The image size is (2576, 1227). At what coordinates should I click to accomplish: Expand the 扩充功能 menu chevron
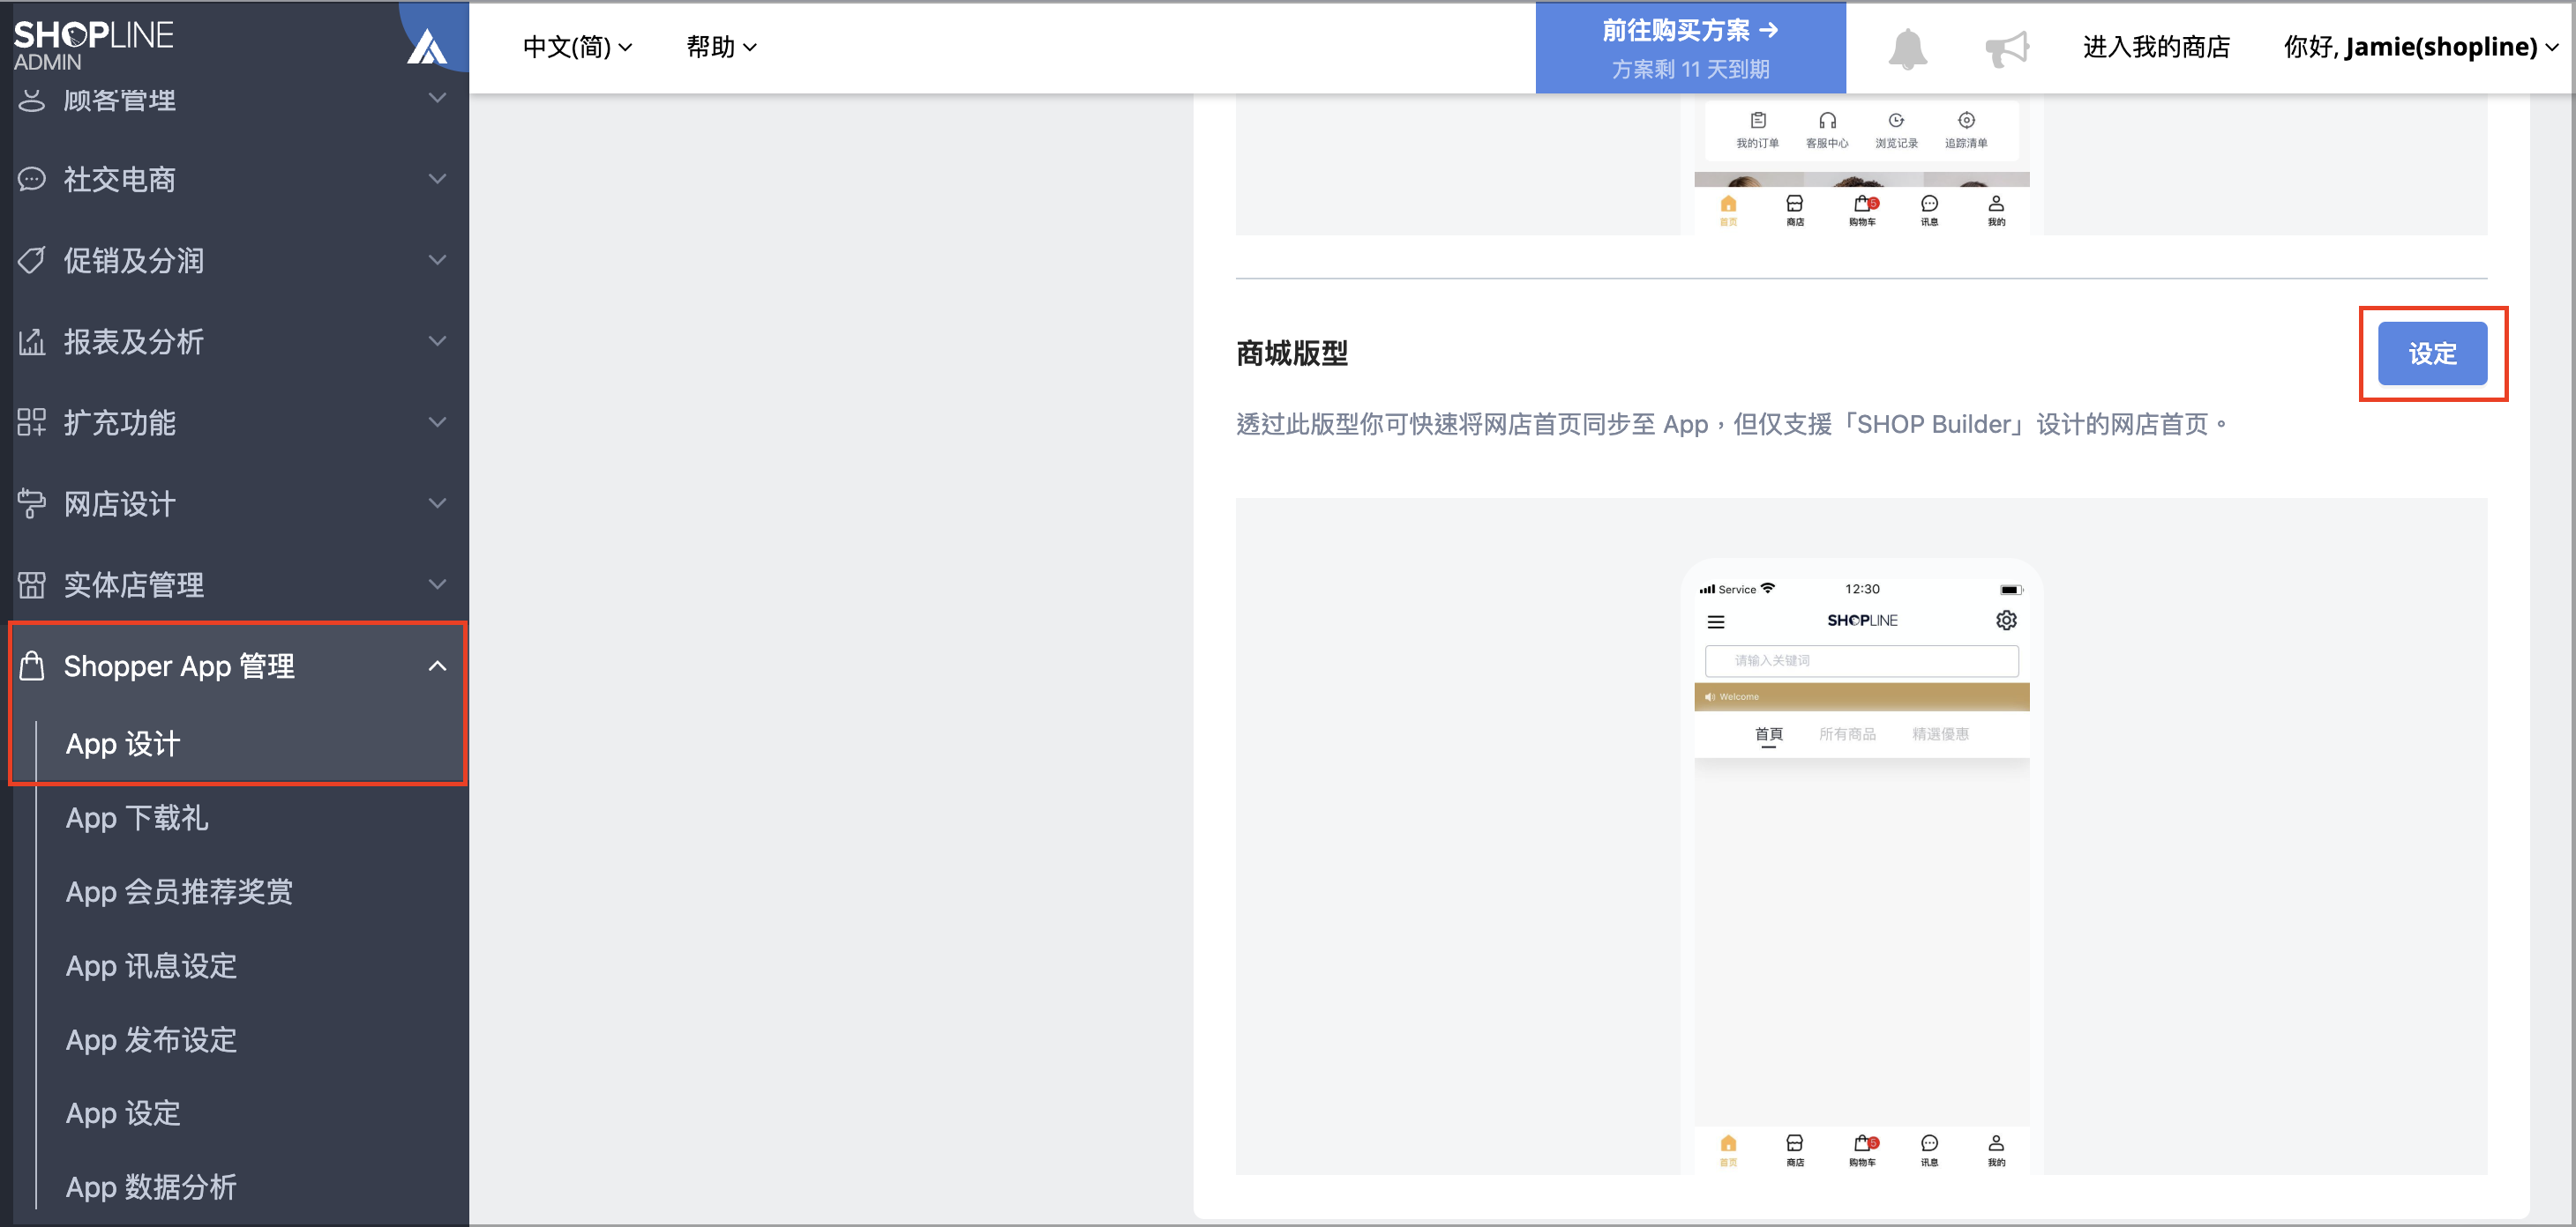point(437,421)
